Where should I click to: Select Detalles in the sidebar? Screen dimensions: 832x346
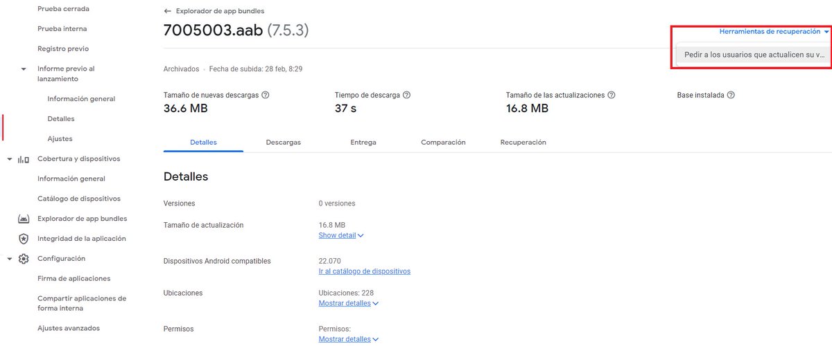[61, 119]
